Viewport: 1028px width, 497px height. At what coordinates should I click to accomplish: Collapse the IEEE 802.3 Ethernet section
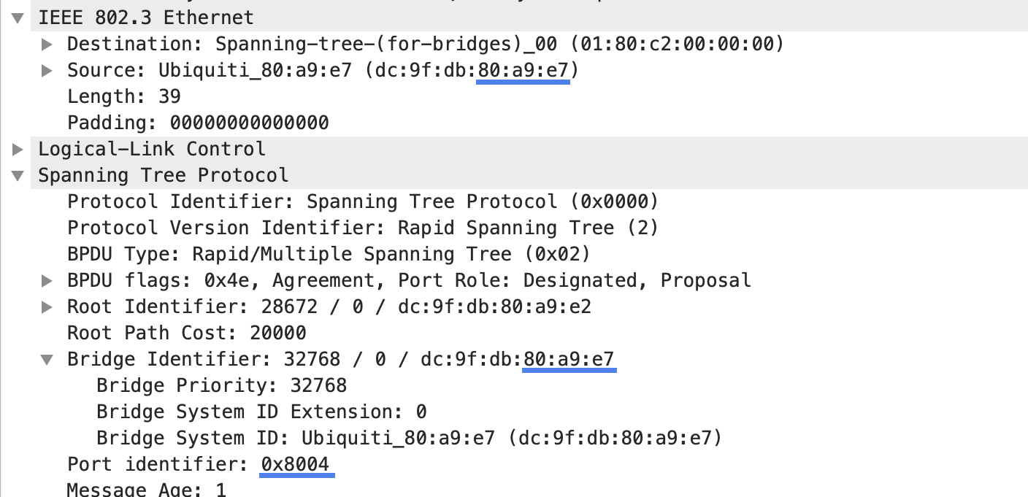[x=18, y=18]
